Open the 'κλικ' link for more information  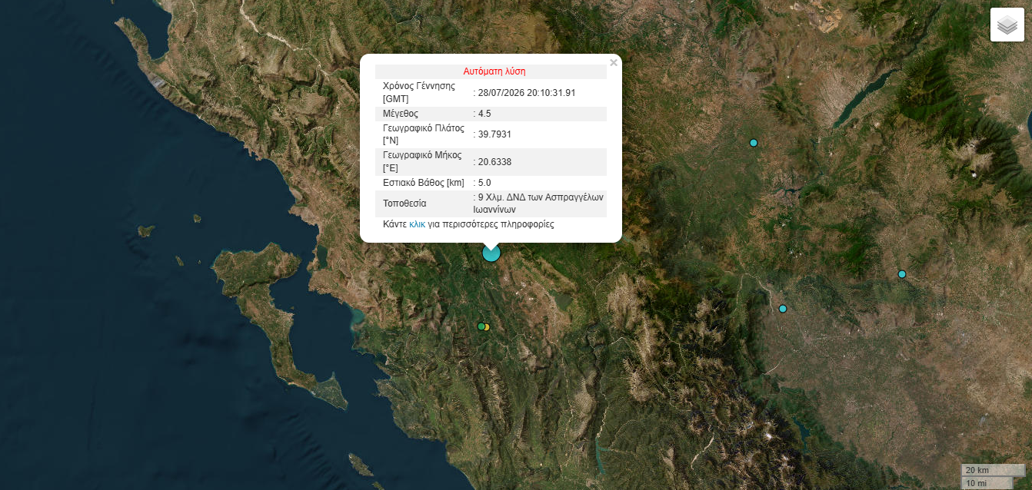click(417, 224)
